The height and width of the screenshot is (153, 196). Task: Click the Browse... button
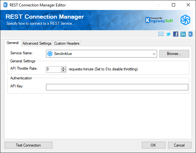(174, 54)
